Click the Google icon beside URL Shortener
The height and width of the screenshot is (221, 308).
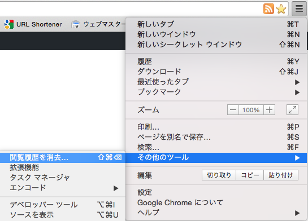coord(9,24)
